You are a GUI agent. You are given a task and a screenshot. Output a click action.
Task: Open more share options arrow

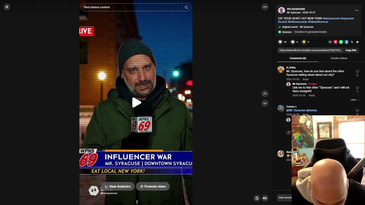pyautogui.click(x=357, y=42)
